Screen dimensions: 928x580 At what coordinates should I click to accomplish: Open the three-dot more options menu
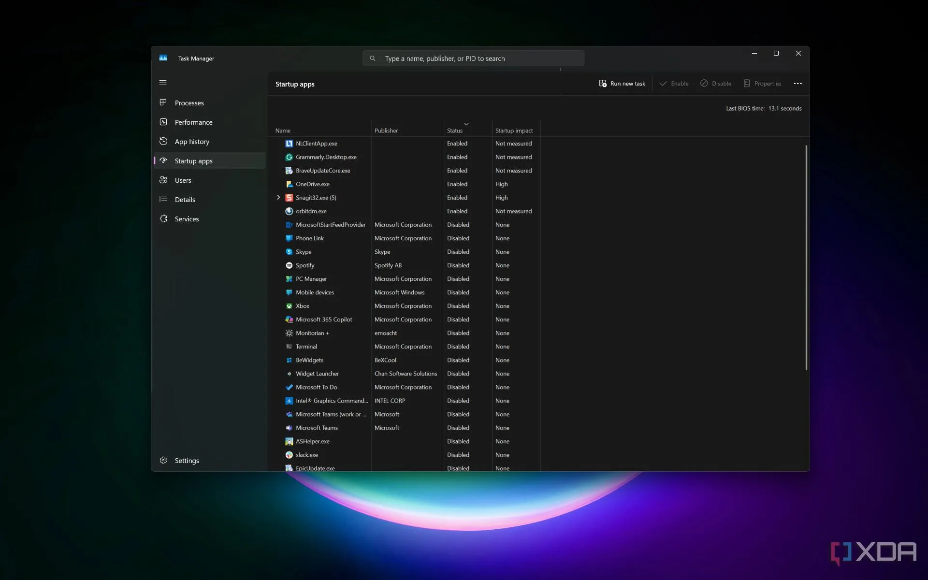click(x=797, y=84)
